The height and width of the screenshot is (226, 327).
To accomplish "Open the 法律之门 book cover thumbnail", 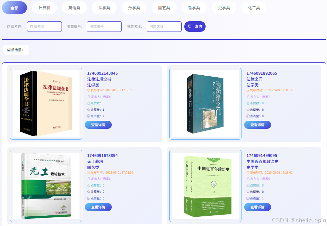I will coord(206,104).
